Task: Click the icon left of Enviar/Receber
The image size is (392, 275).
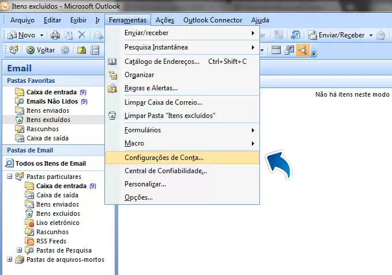Action: coord(296,35)
